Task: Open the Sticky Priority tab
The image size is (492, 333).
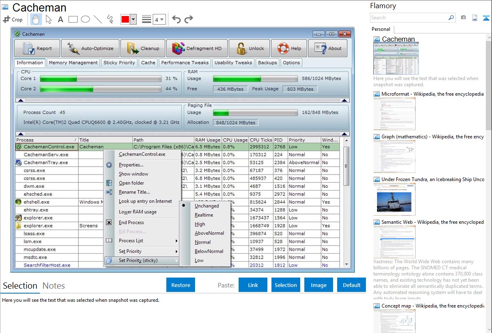Action: click(x=119, y=63)
